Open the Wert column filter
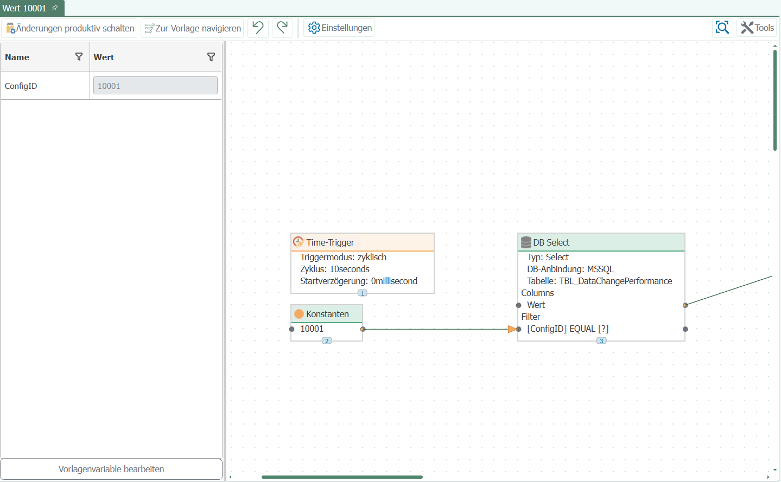Viewport: 781px width, 482px height. (x=211, y=57)
